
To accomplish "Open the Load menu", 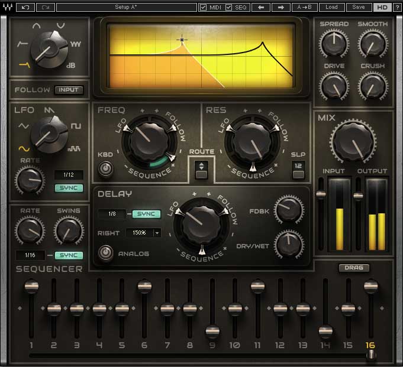I will (x=331, y=7).
